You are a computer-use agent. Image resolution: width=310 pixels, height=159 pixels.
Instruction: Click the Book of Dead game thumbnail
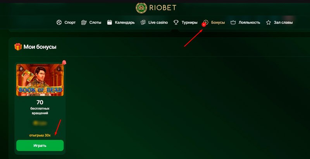40,80
